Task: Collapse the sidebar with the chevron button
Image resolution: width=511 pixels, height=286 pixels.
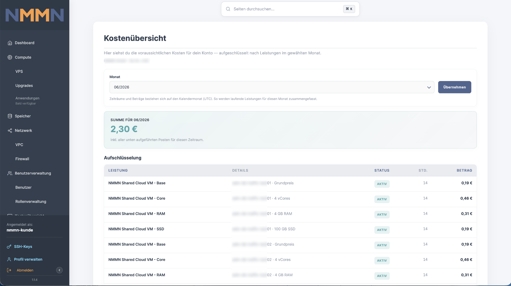Action: 59,270
